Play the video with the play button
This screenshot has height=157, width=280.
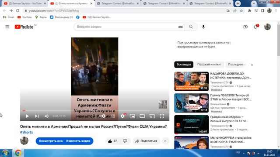point(27,116)
